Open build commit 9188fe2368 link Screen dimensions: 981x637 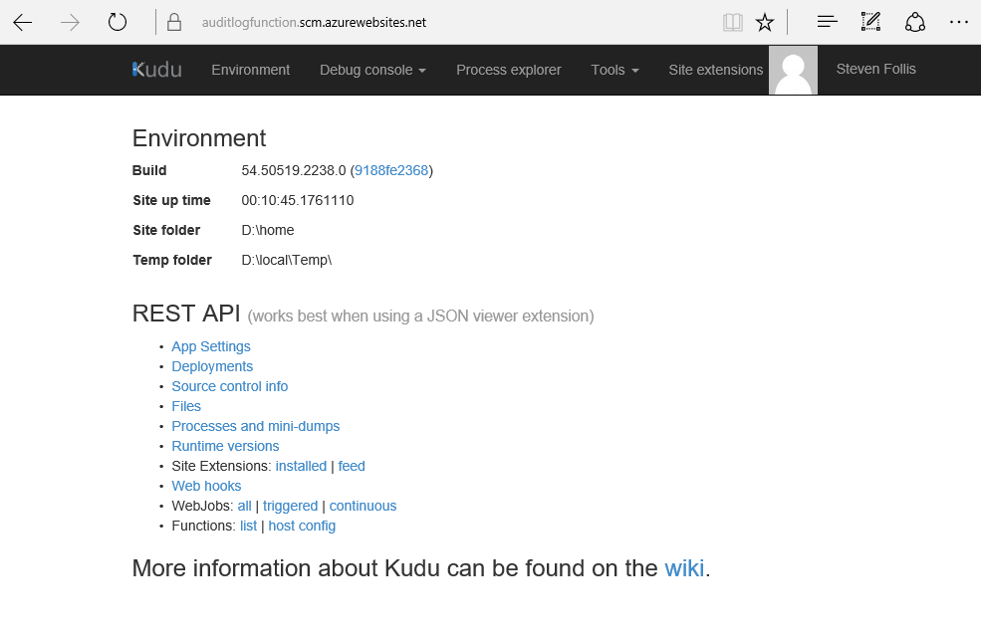(391, 170)
